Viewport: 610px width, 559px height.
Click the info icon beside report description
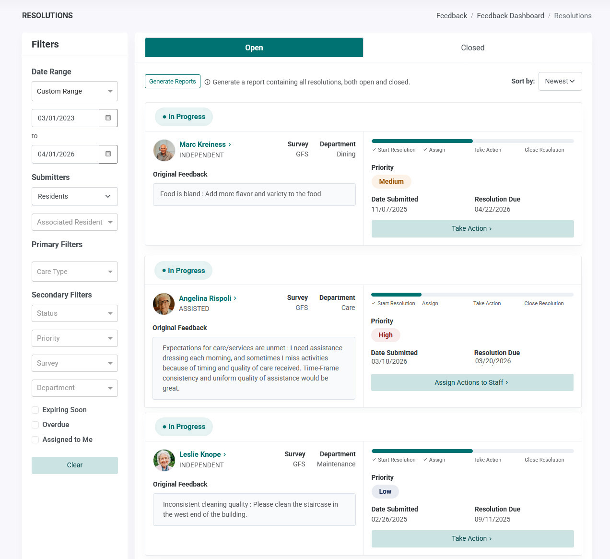pos(208,82)
